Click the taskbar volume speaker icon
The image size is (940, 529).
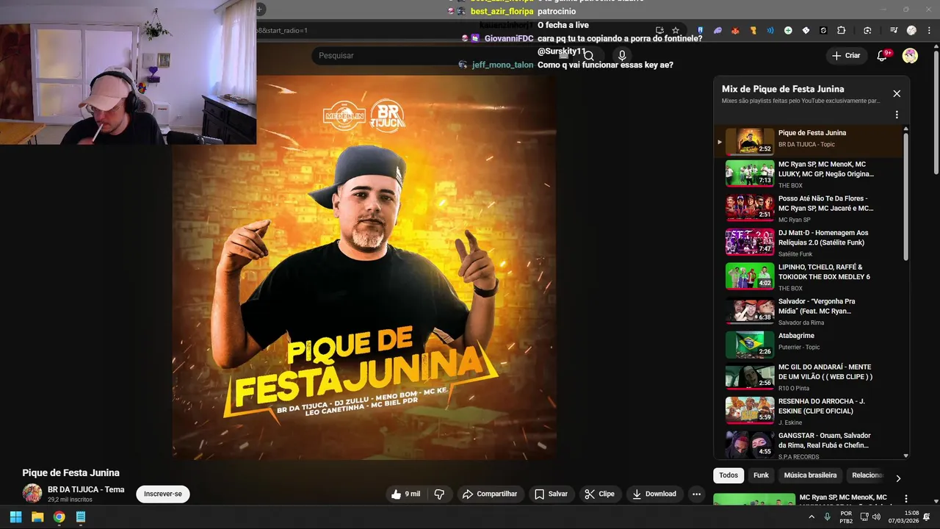[x=876, y=517]
